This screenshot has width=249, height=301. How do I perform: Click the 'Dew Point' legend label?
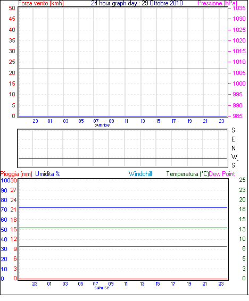coord(222,174)
